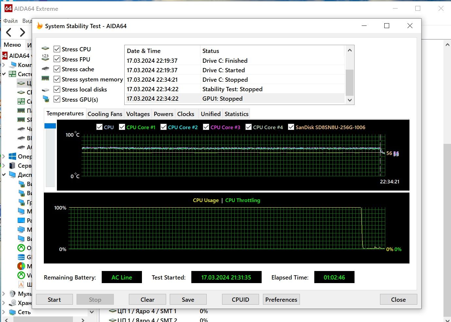Save the stability test results
The height and width of the screenshot is (322, 451).
coord(188,299)
